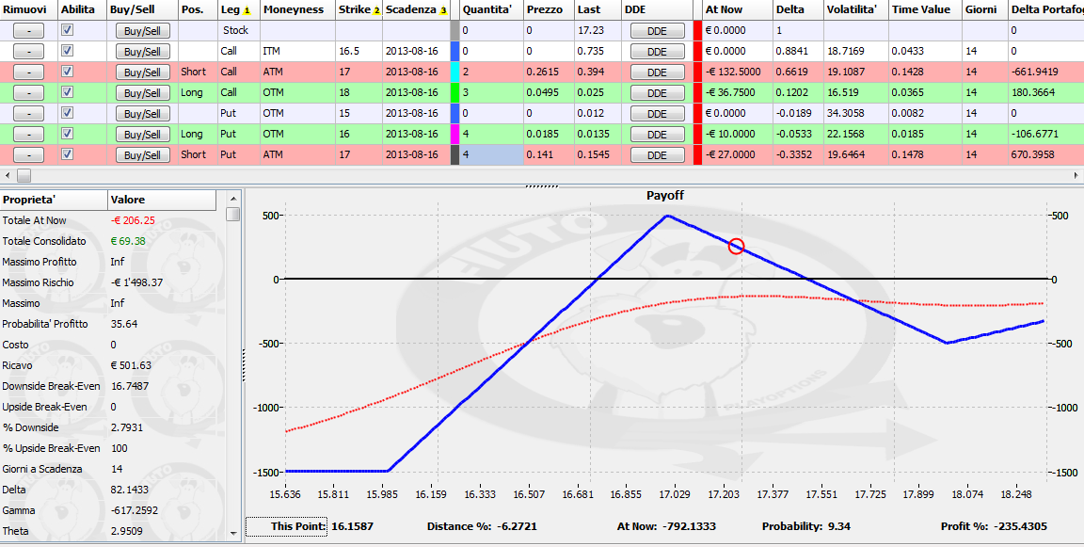Click DDE button for Short Put row

pyautogui.click(x=657, y=155)
